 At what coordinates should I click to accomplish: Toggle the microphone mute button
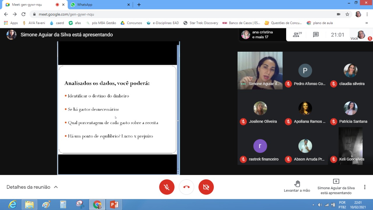click(167, 187)
